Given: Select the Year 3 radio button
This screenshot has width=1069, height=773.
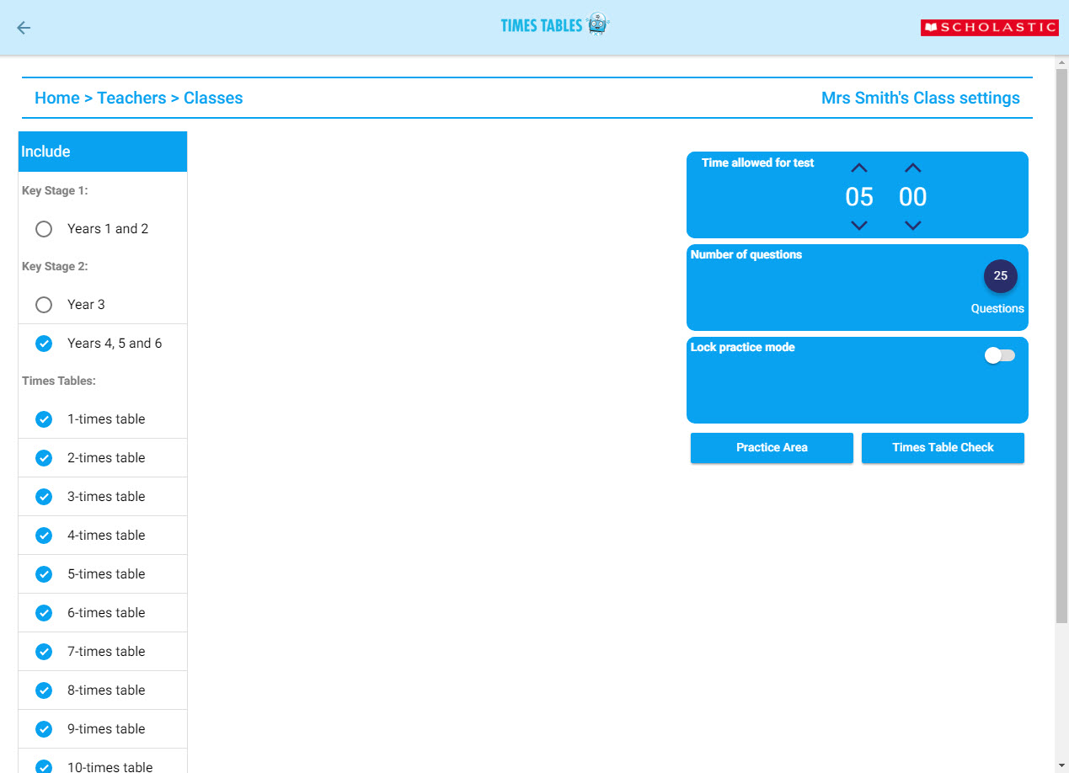Looking at the screenshot, I should (x=44, y=305).
